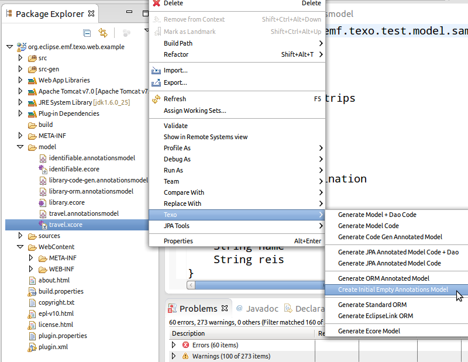Select copyright.txt file
Screen dimensions: 468x362
pos(56,302)
